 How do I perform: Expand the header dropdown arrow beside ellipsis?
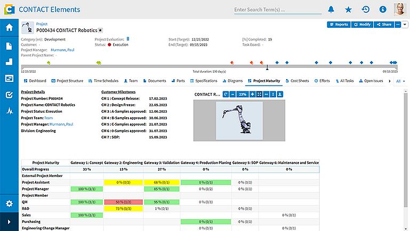click(x=405, y=25)
